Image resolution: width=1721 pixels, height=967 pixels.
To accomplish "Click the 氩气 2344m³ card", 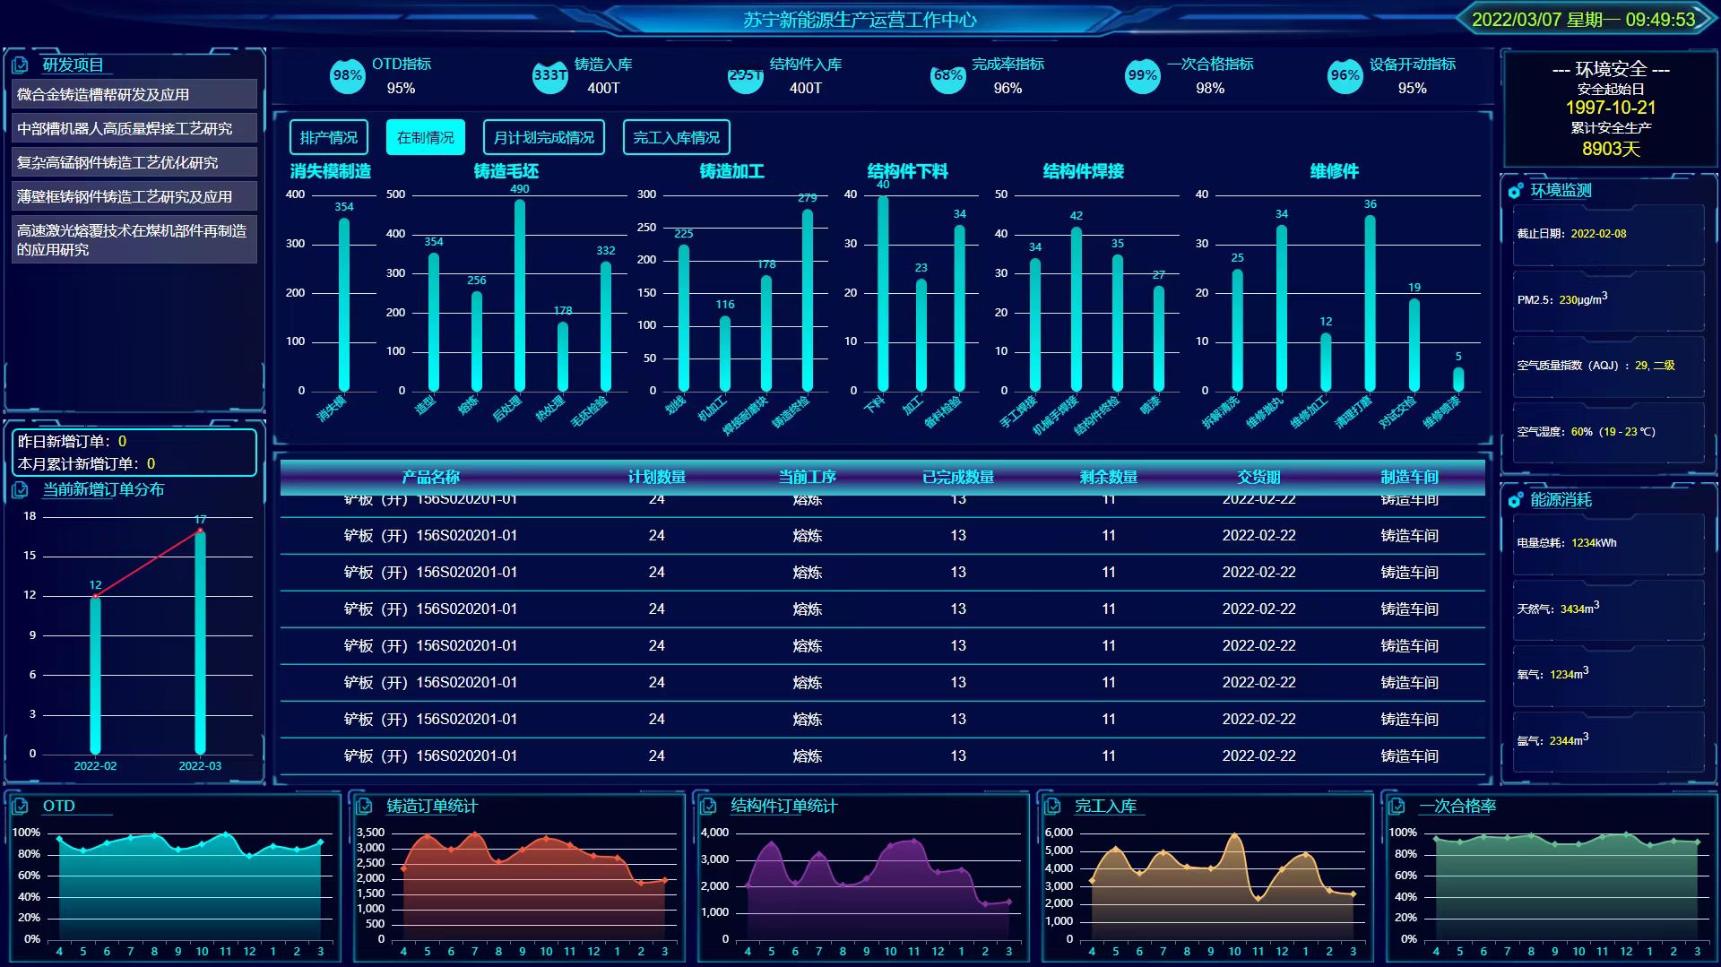I will [1608, 741].
